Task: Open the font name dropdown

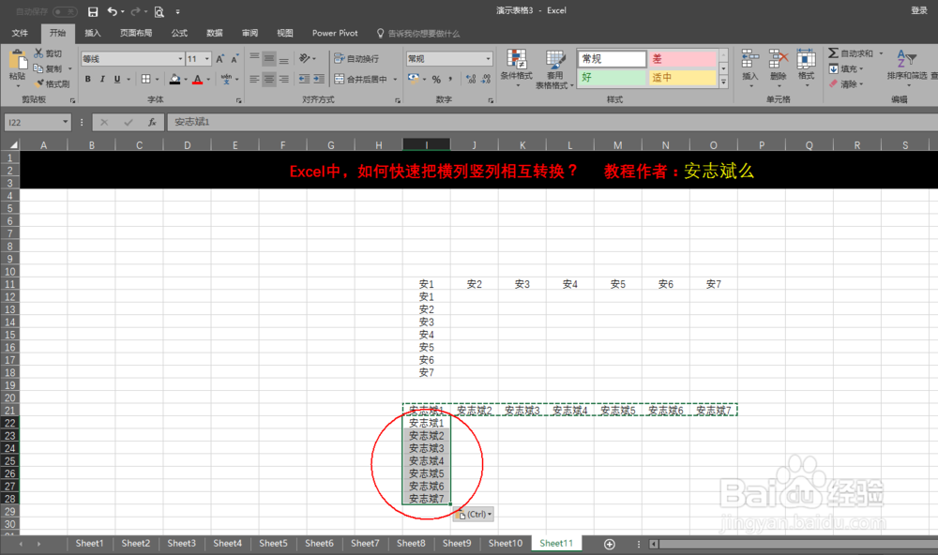Action: point(180,59)
